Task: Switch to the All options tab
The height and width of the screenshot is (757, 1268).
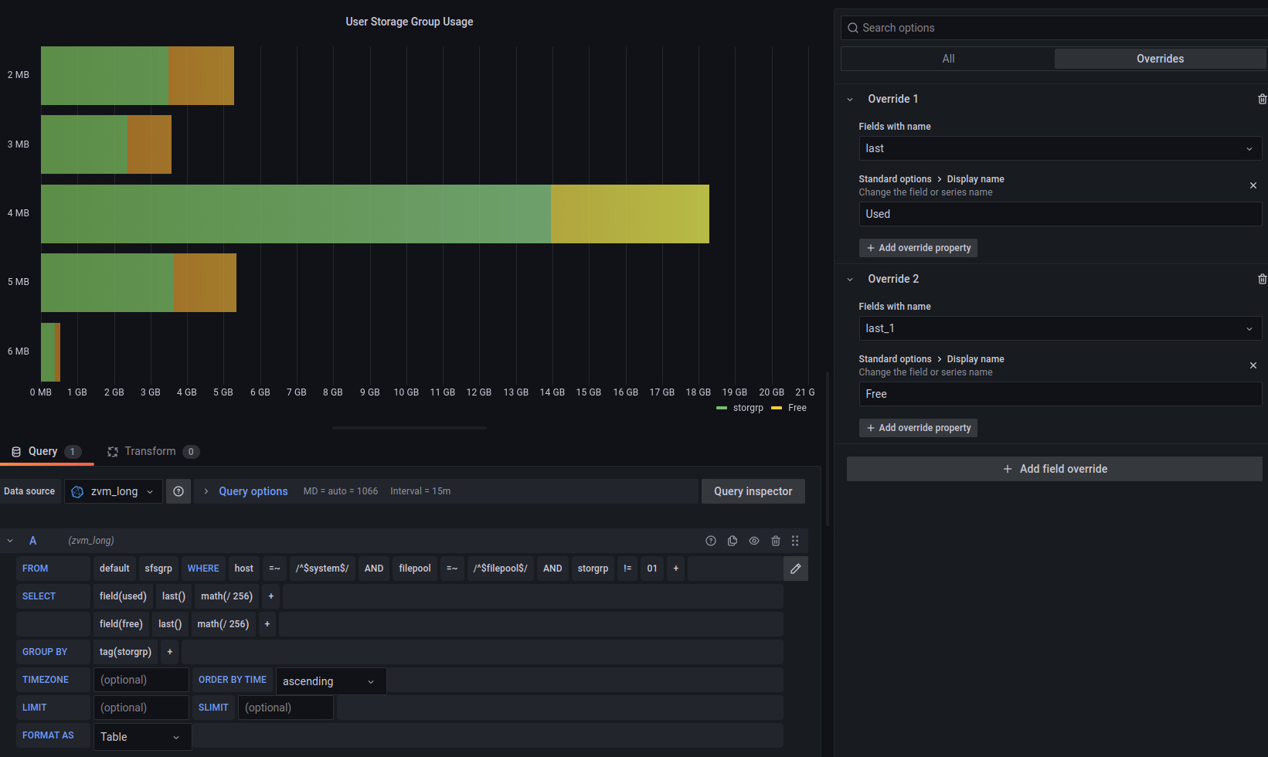Action: pos(948,58)
